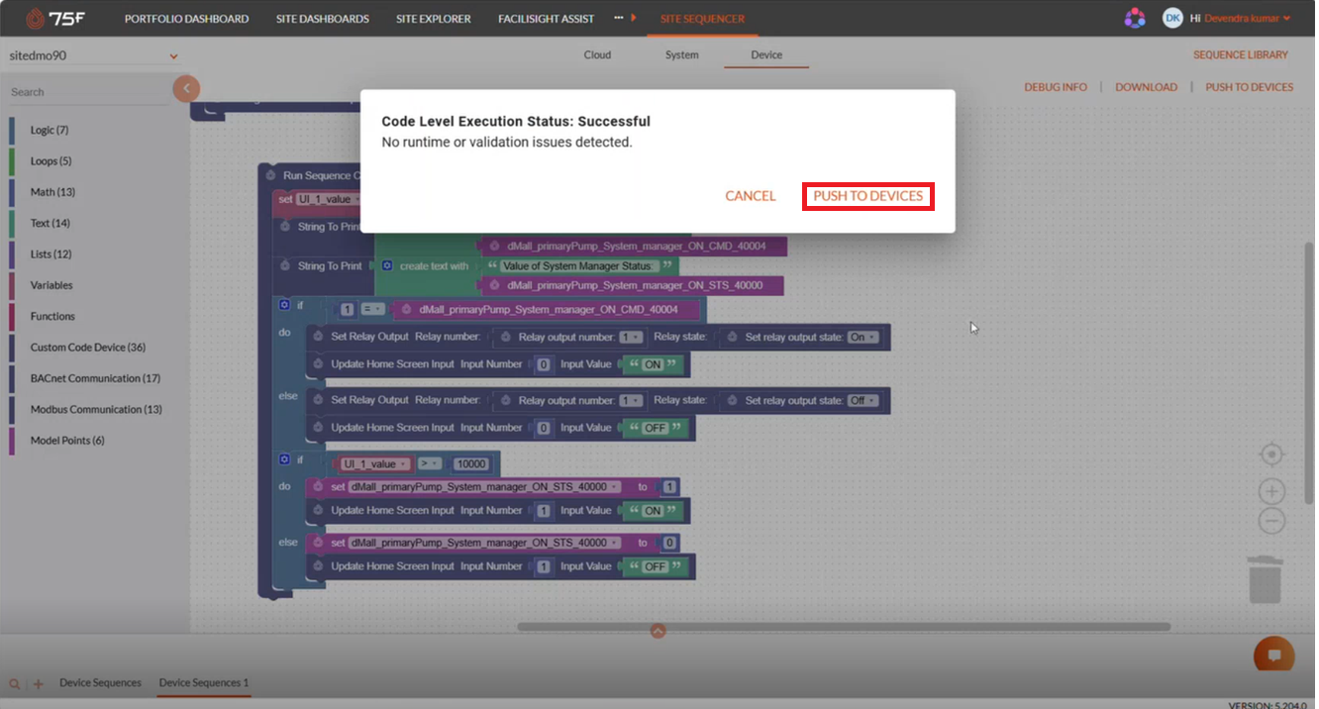Open gear mutator on the UI_1_value if block
Image resolution: width=1319 pixels, height=709 pixels.
click(284, 459)
